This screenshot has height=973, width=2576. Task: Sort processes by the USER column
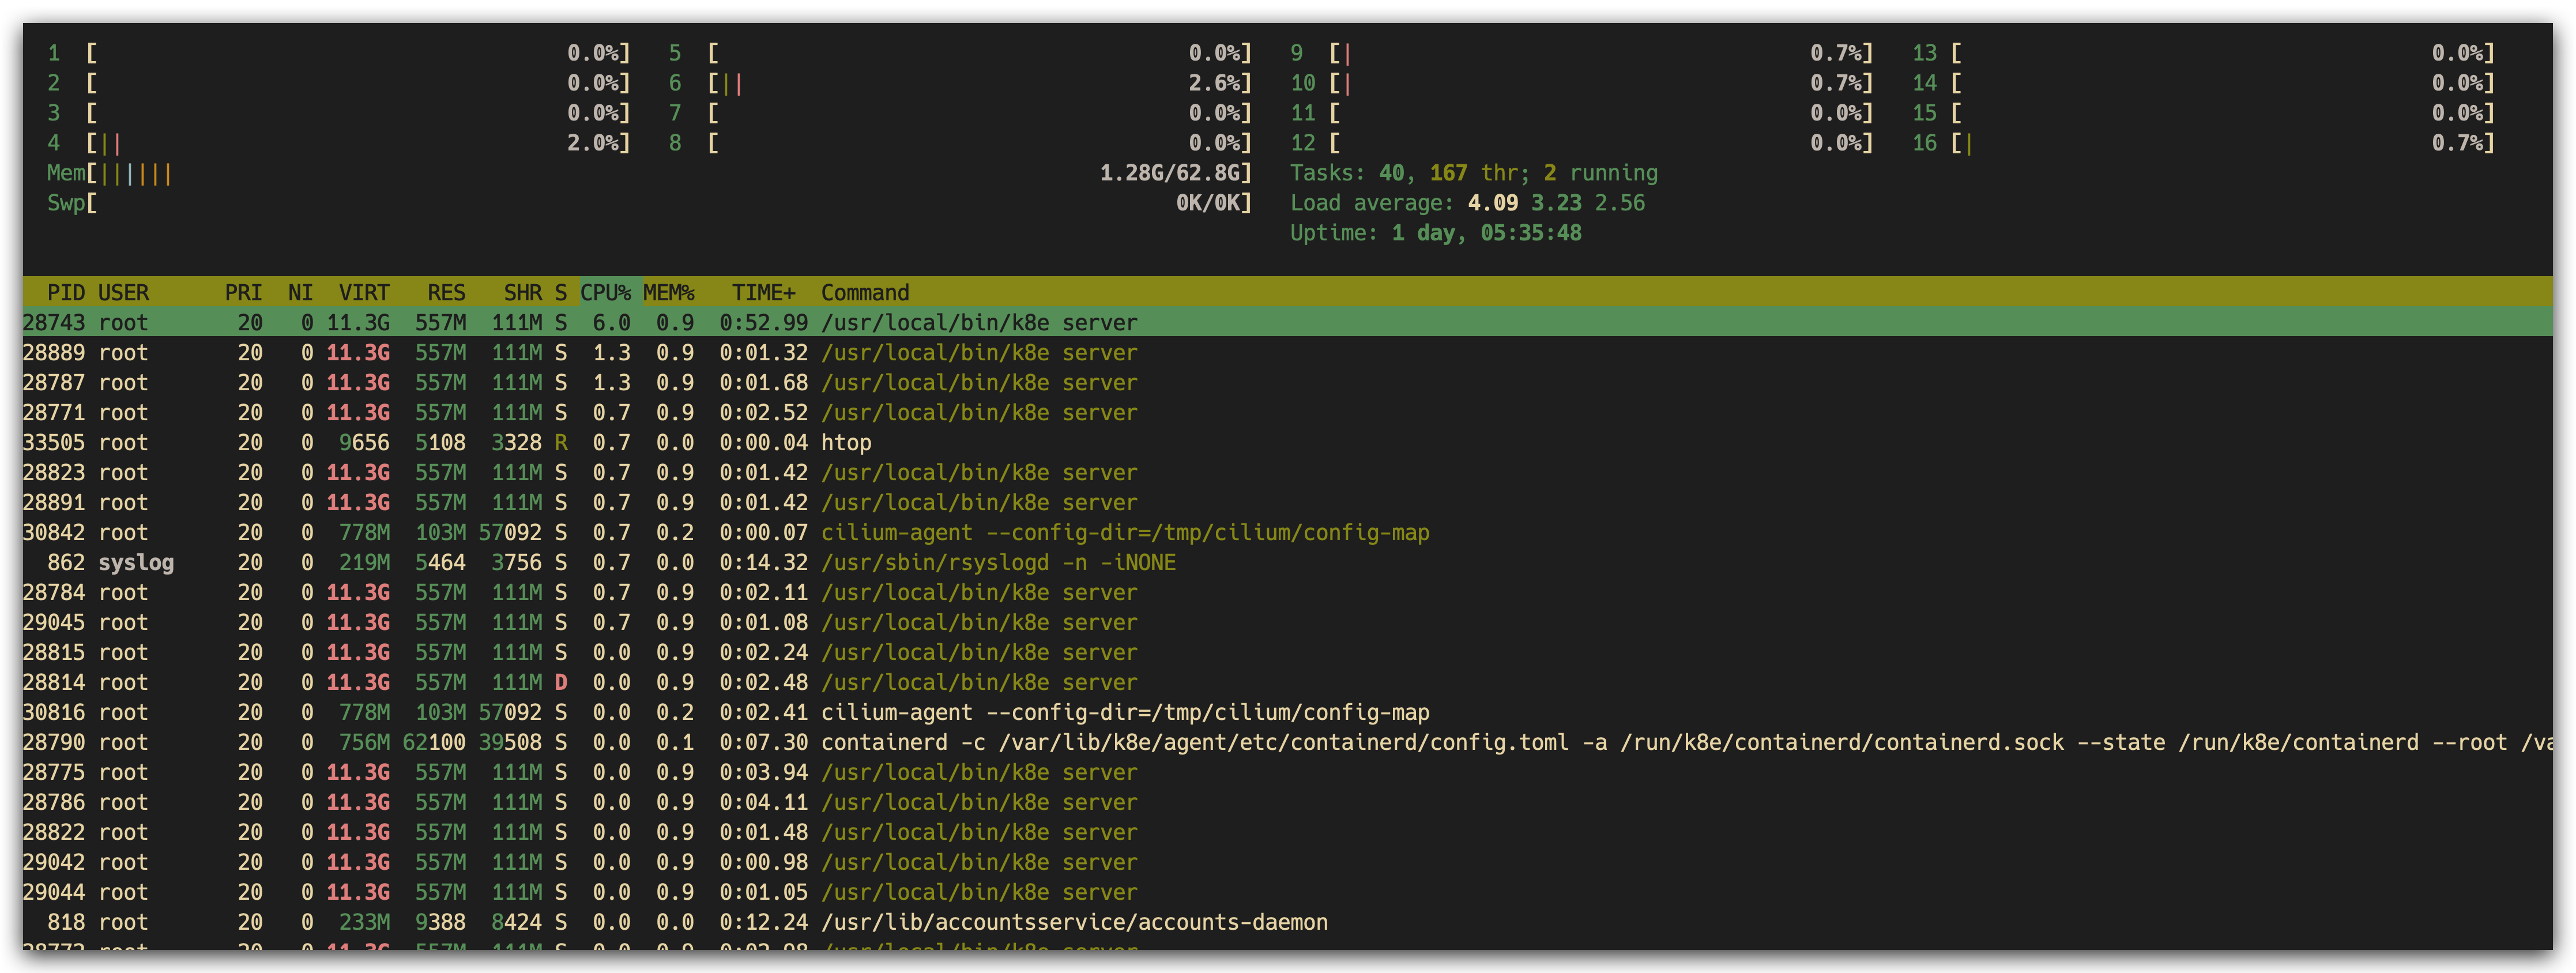[124, 292]
